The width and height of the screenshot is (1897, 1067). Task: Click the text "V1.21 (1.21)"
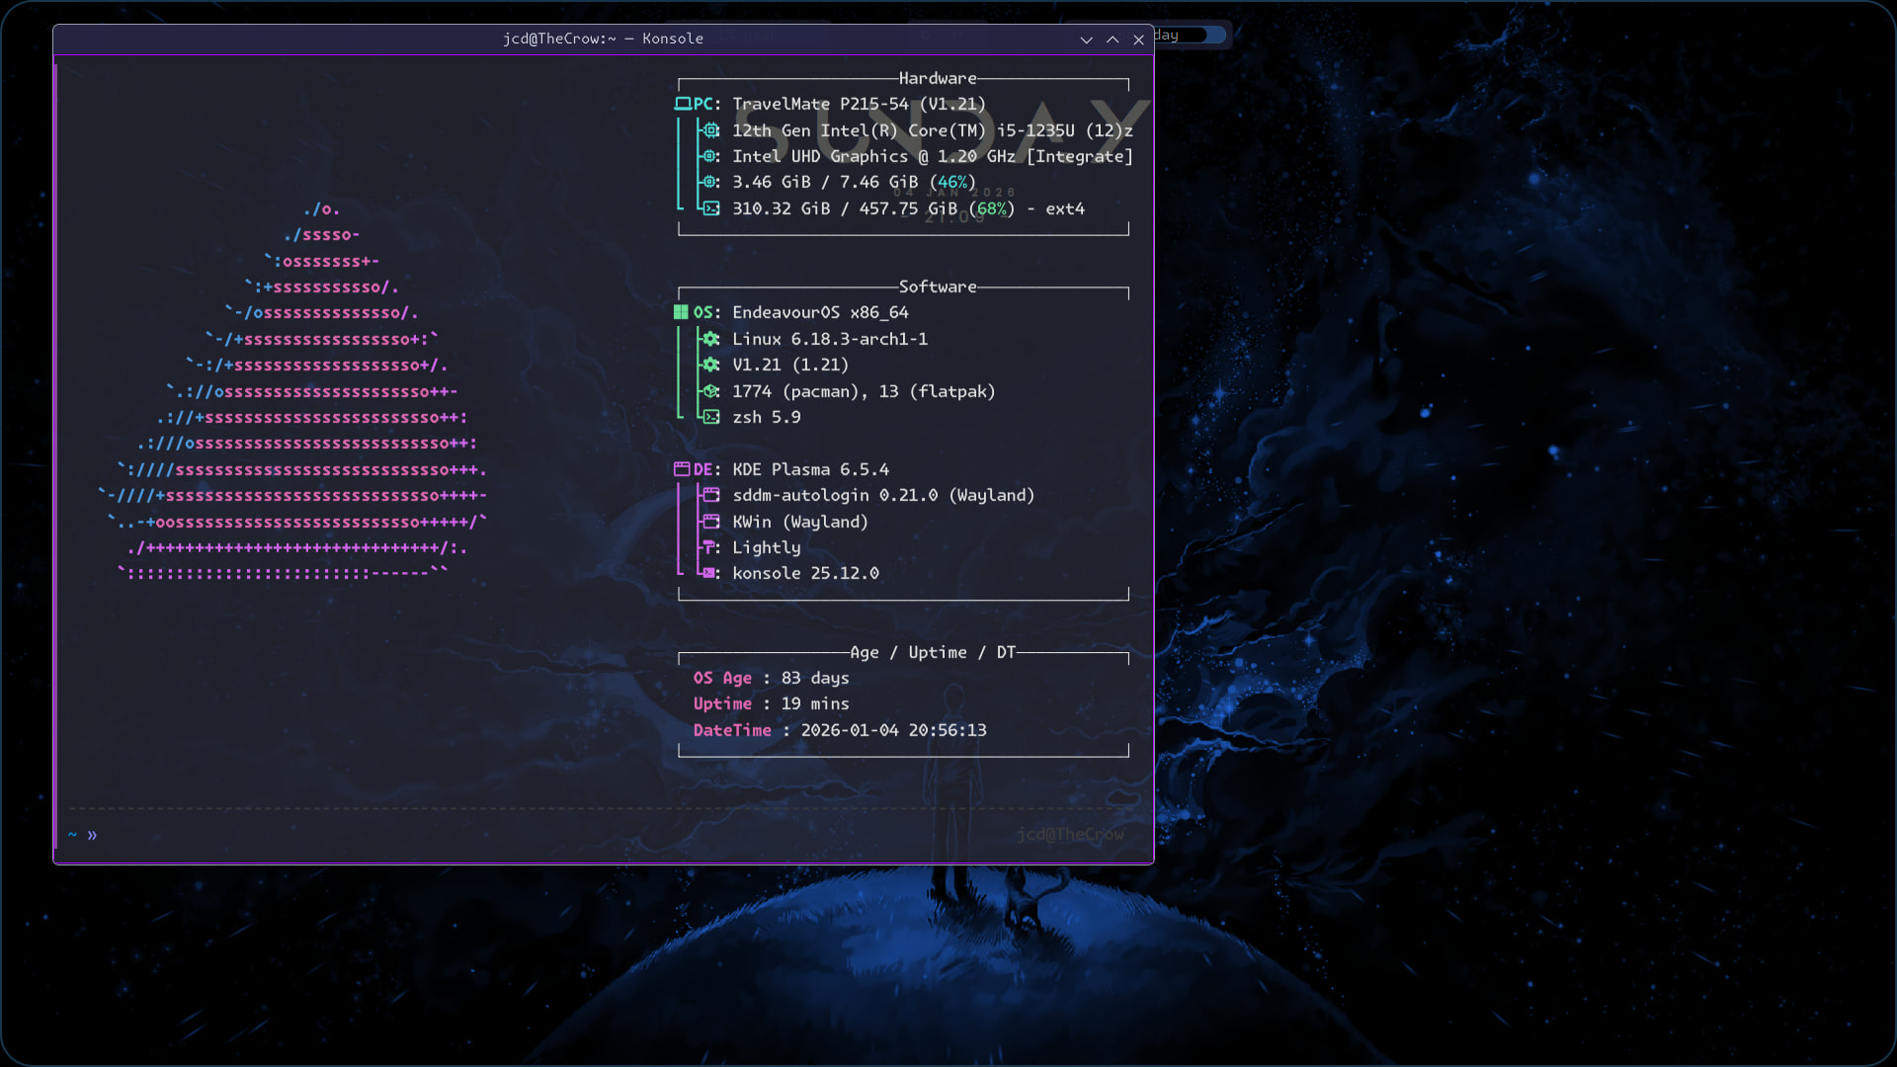[x=790, y=365]
